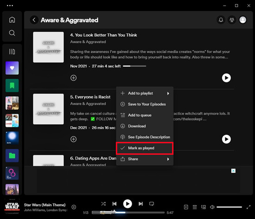This screenshot has height=219, width=255.
Task: Open Star Wars (Main Theme) track title
Action: pos(45,205)
